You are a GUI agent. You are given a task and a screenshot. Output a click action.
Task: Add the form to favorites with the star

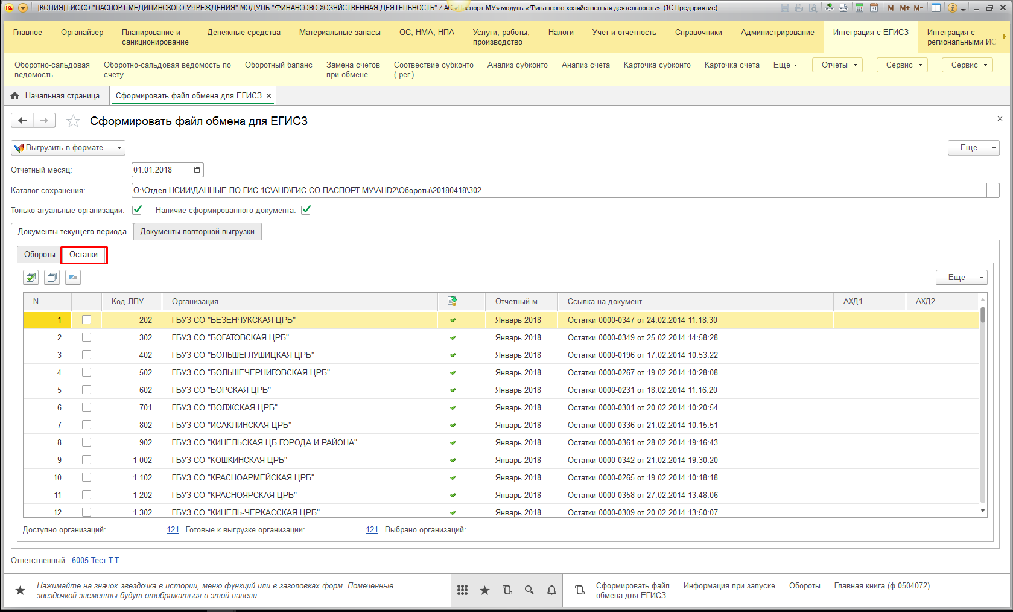(74, 121)
